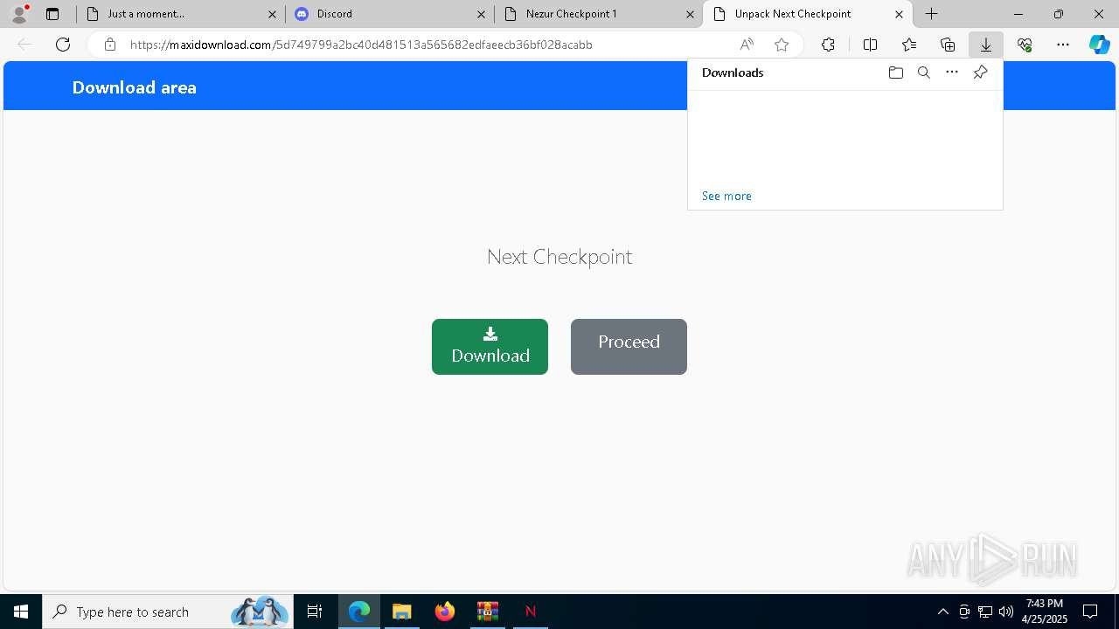Click the green Download button
This screenshot has width=1119, height=629.
[490, 347]
